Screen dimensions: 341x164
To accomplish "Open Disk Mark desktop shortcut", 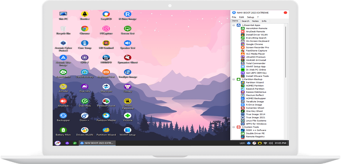I will point(84,102).
